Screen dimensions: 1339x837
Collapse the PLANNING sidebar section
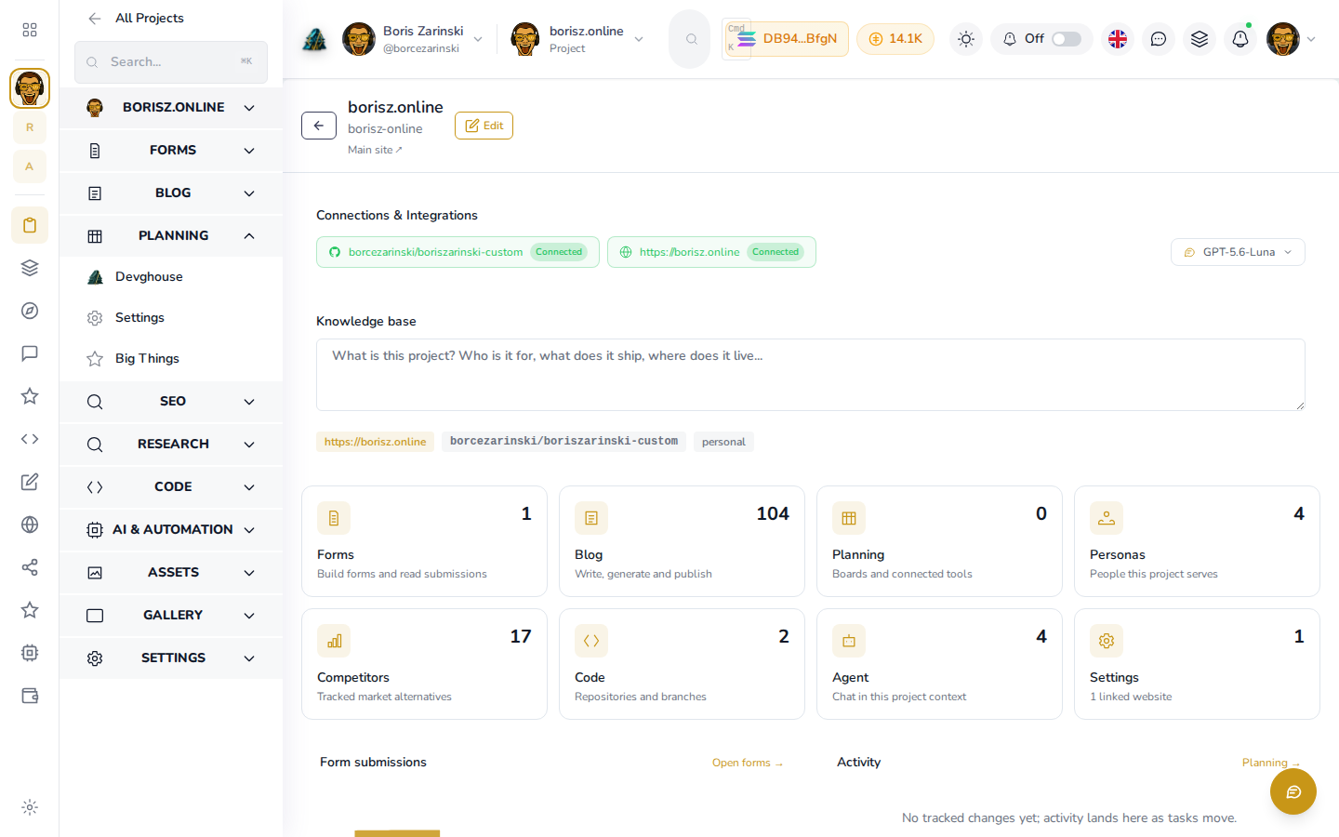coord(171,236)
